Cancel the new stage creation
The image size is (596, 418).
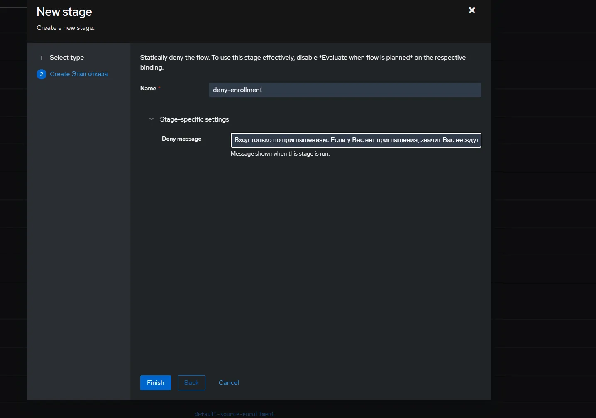point(229,383)
